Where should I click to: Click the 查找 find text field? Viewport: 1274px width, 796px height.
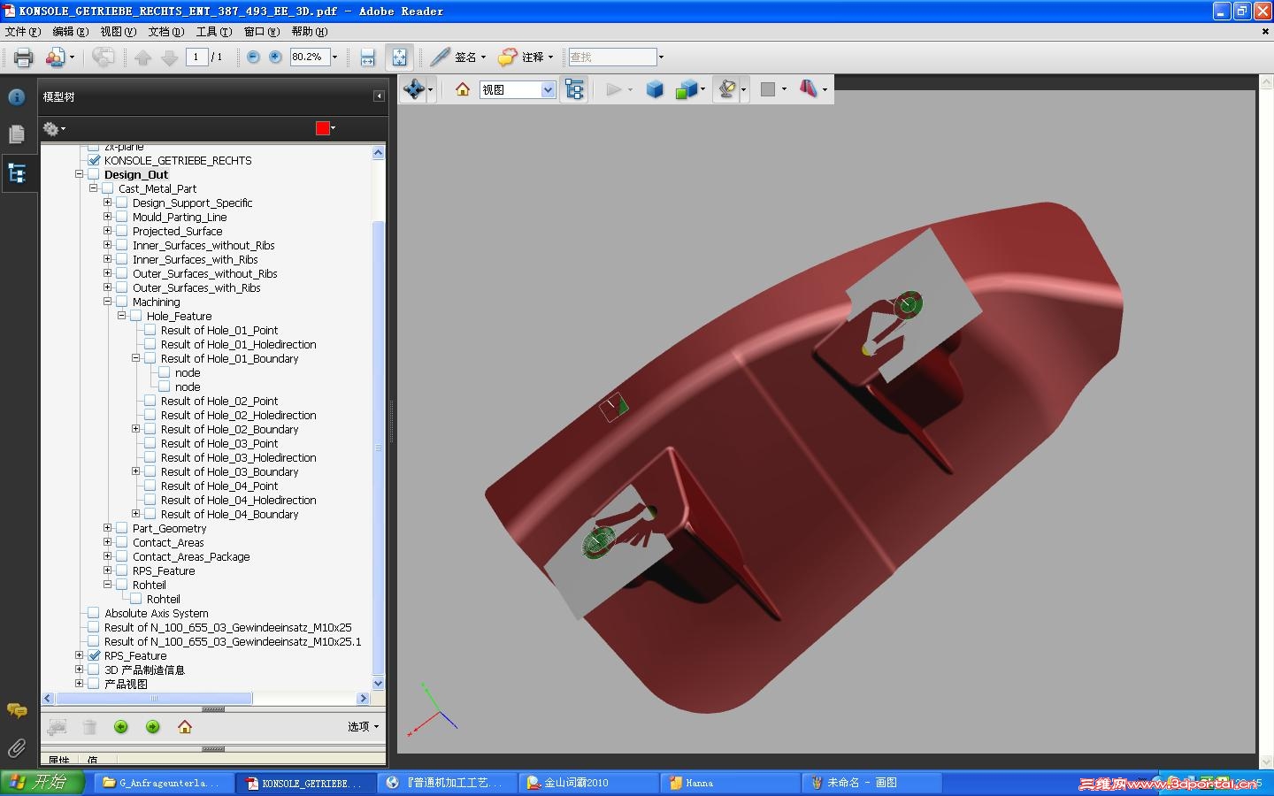(612, 57)
